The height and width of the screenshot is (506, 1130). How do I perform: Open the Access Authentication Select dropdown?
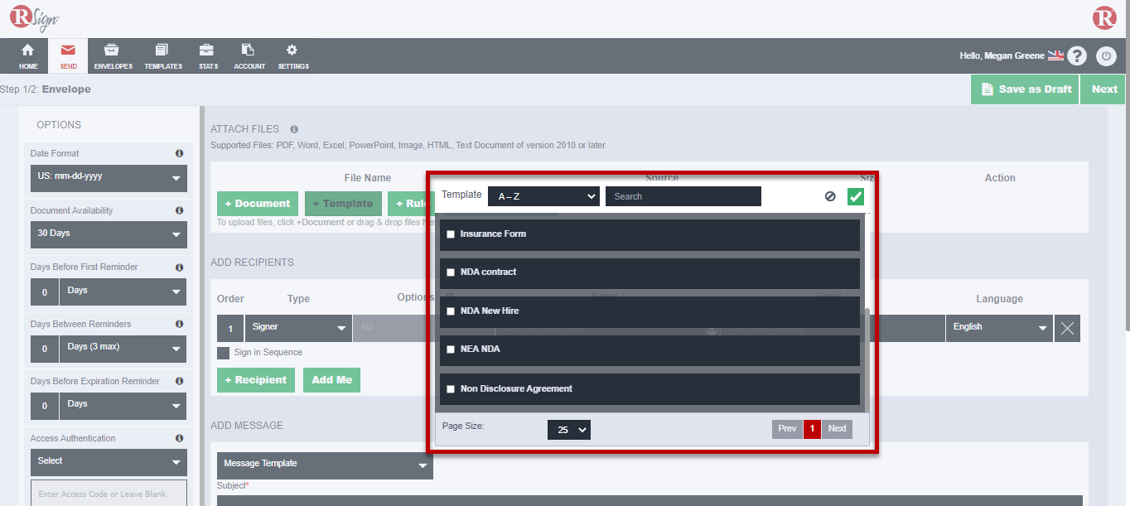click(x=109, y=463)
